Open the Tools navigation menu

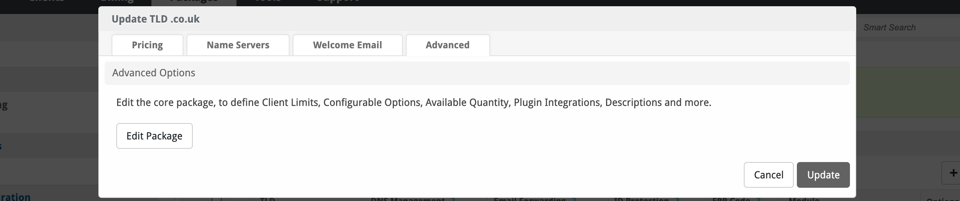tap(268, 2)
